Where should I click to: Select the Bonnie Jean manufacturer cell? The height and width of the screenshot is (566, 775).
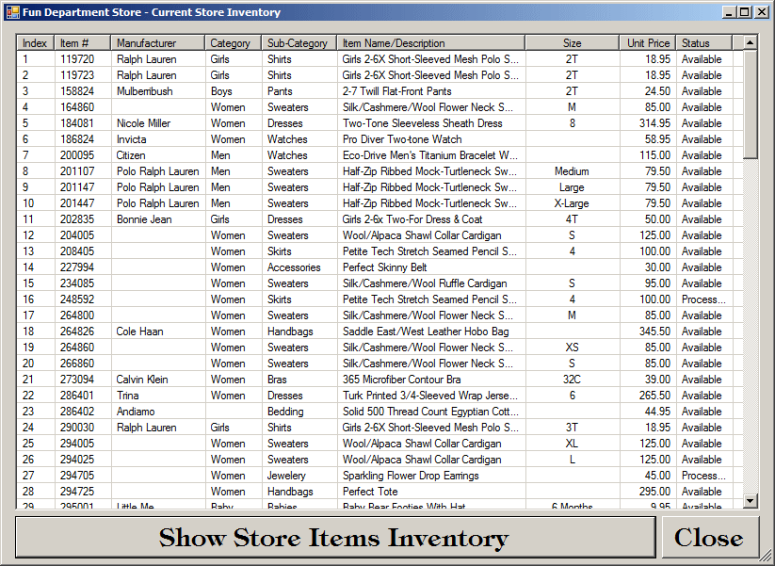144,219
